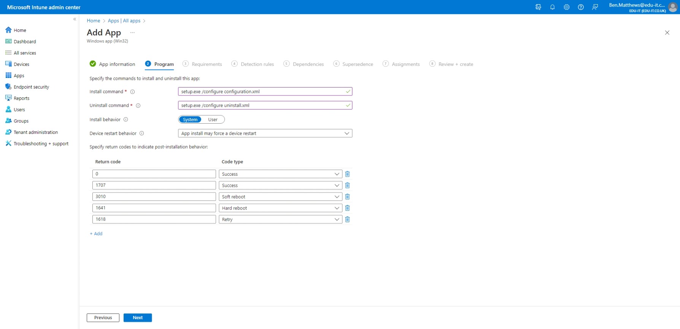Delete the return code 1707 row

(347, 185)
